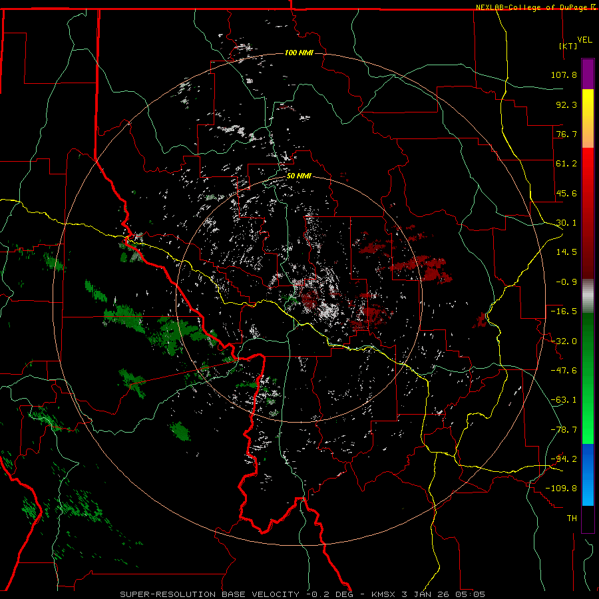Screen dimensions: 599x599
Task: Select the -94.2 value on velocity scale
Action: (564, 459)
